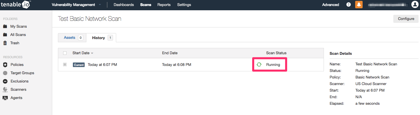This screenshot has width=420, height=115.
Task: Click the Policies shield icon in the sidebar
Action: coord(5,65)
